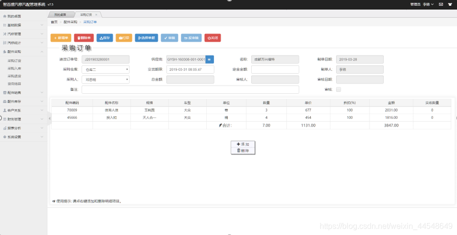Click the 配件销售 sidebar icon
The image size is (457, 235).
4,93
